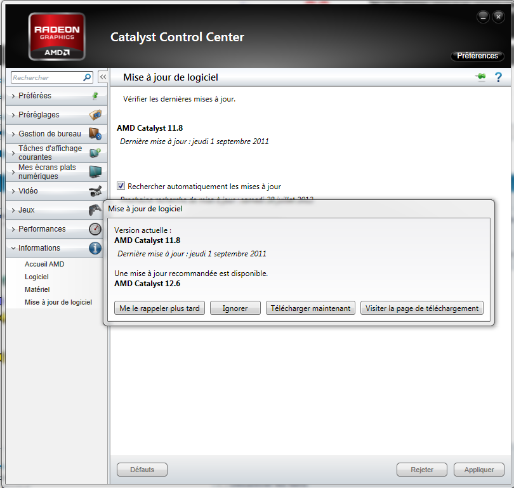The image size is (514, 488).
Task: Open help with the question mark icon
Action: 498,77
